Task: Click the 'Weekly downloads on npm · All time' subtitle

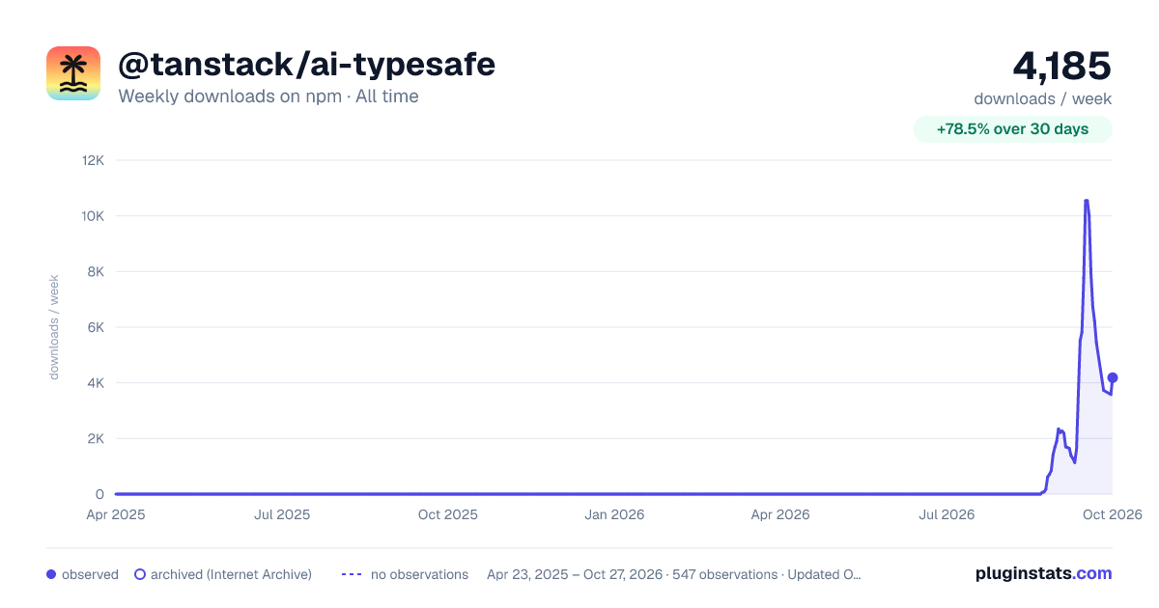Action: tap(269, 97)
